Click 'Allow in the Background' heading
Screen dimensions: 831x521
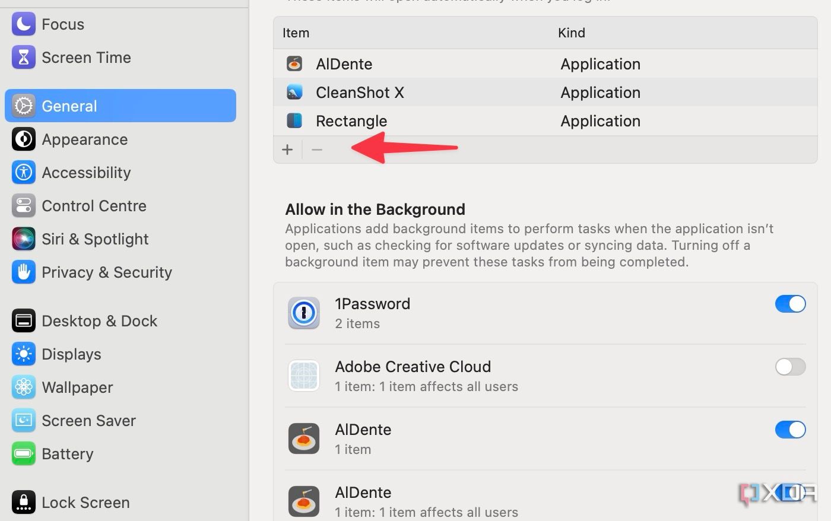pyautogui.click(x=375, y=209)
